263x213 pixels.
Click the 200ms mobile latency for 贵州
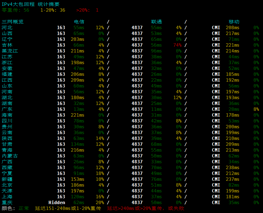click(233, 127)
